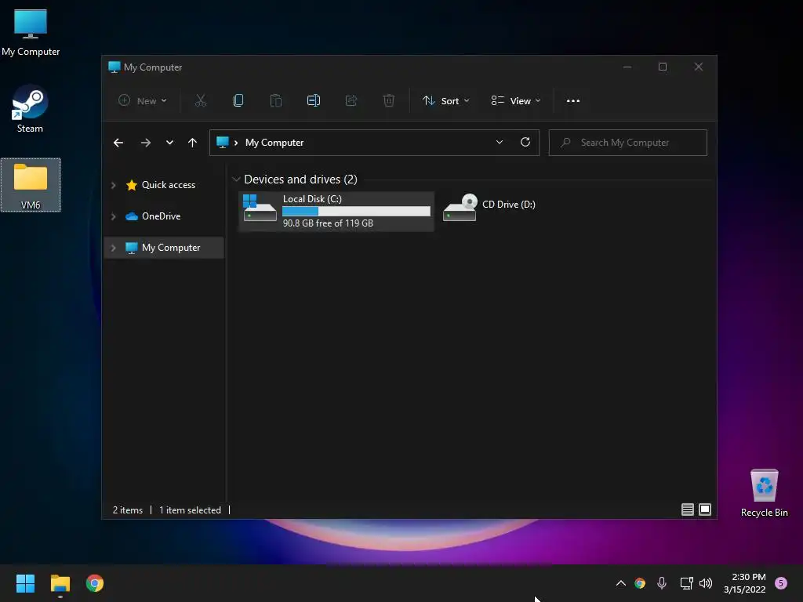Switch to large thumbnails view icon
The height and width of the screenshot is (602, 803).
tap(705, 510)
